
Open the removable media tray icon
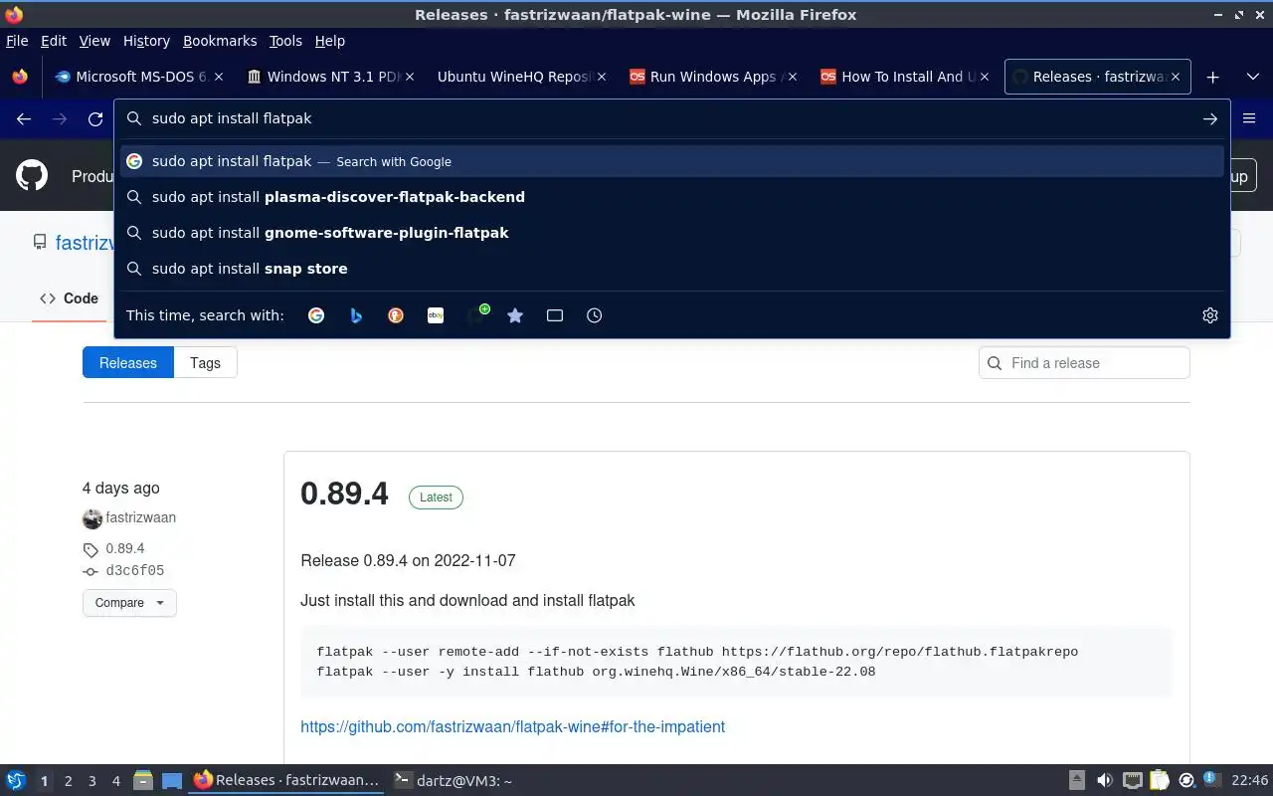coord(1077,781)
